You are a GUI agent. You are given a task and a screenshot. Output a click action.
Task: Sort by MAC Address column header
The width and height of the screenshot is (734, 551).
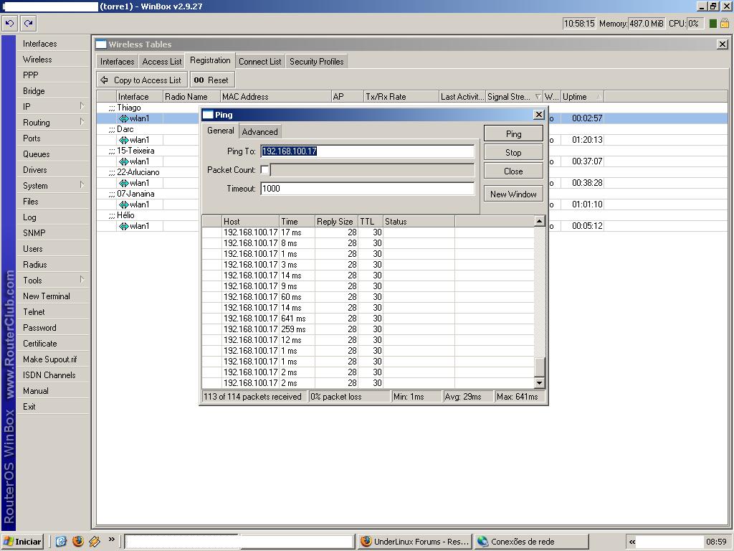point(275,97)
